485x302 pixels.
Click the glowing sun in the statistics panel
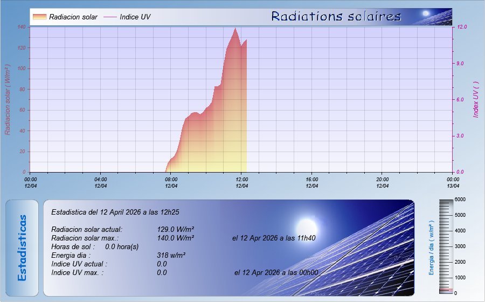(307, 225)
